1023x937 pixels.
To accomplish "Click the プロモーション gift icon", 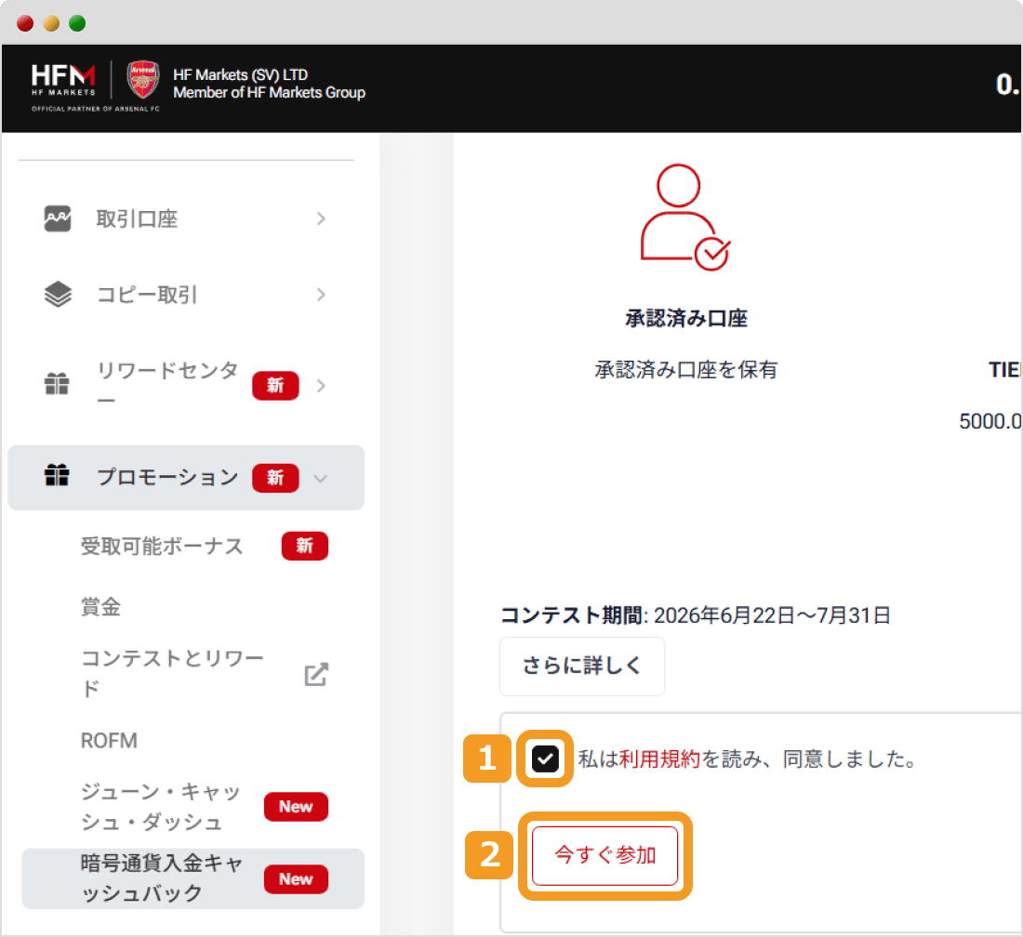I will click(x=57, y=475).
